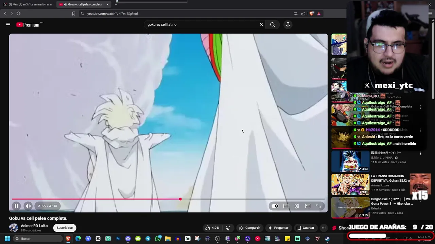Open WhatsApp from the taskbar

(x=158, y=238)
